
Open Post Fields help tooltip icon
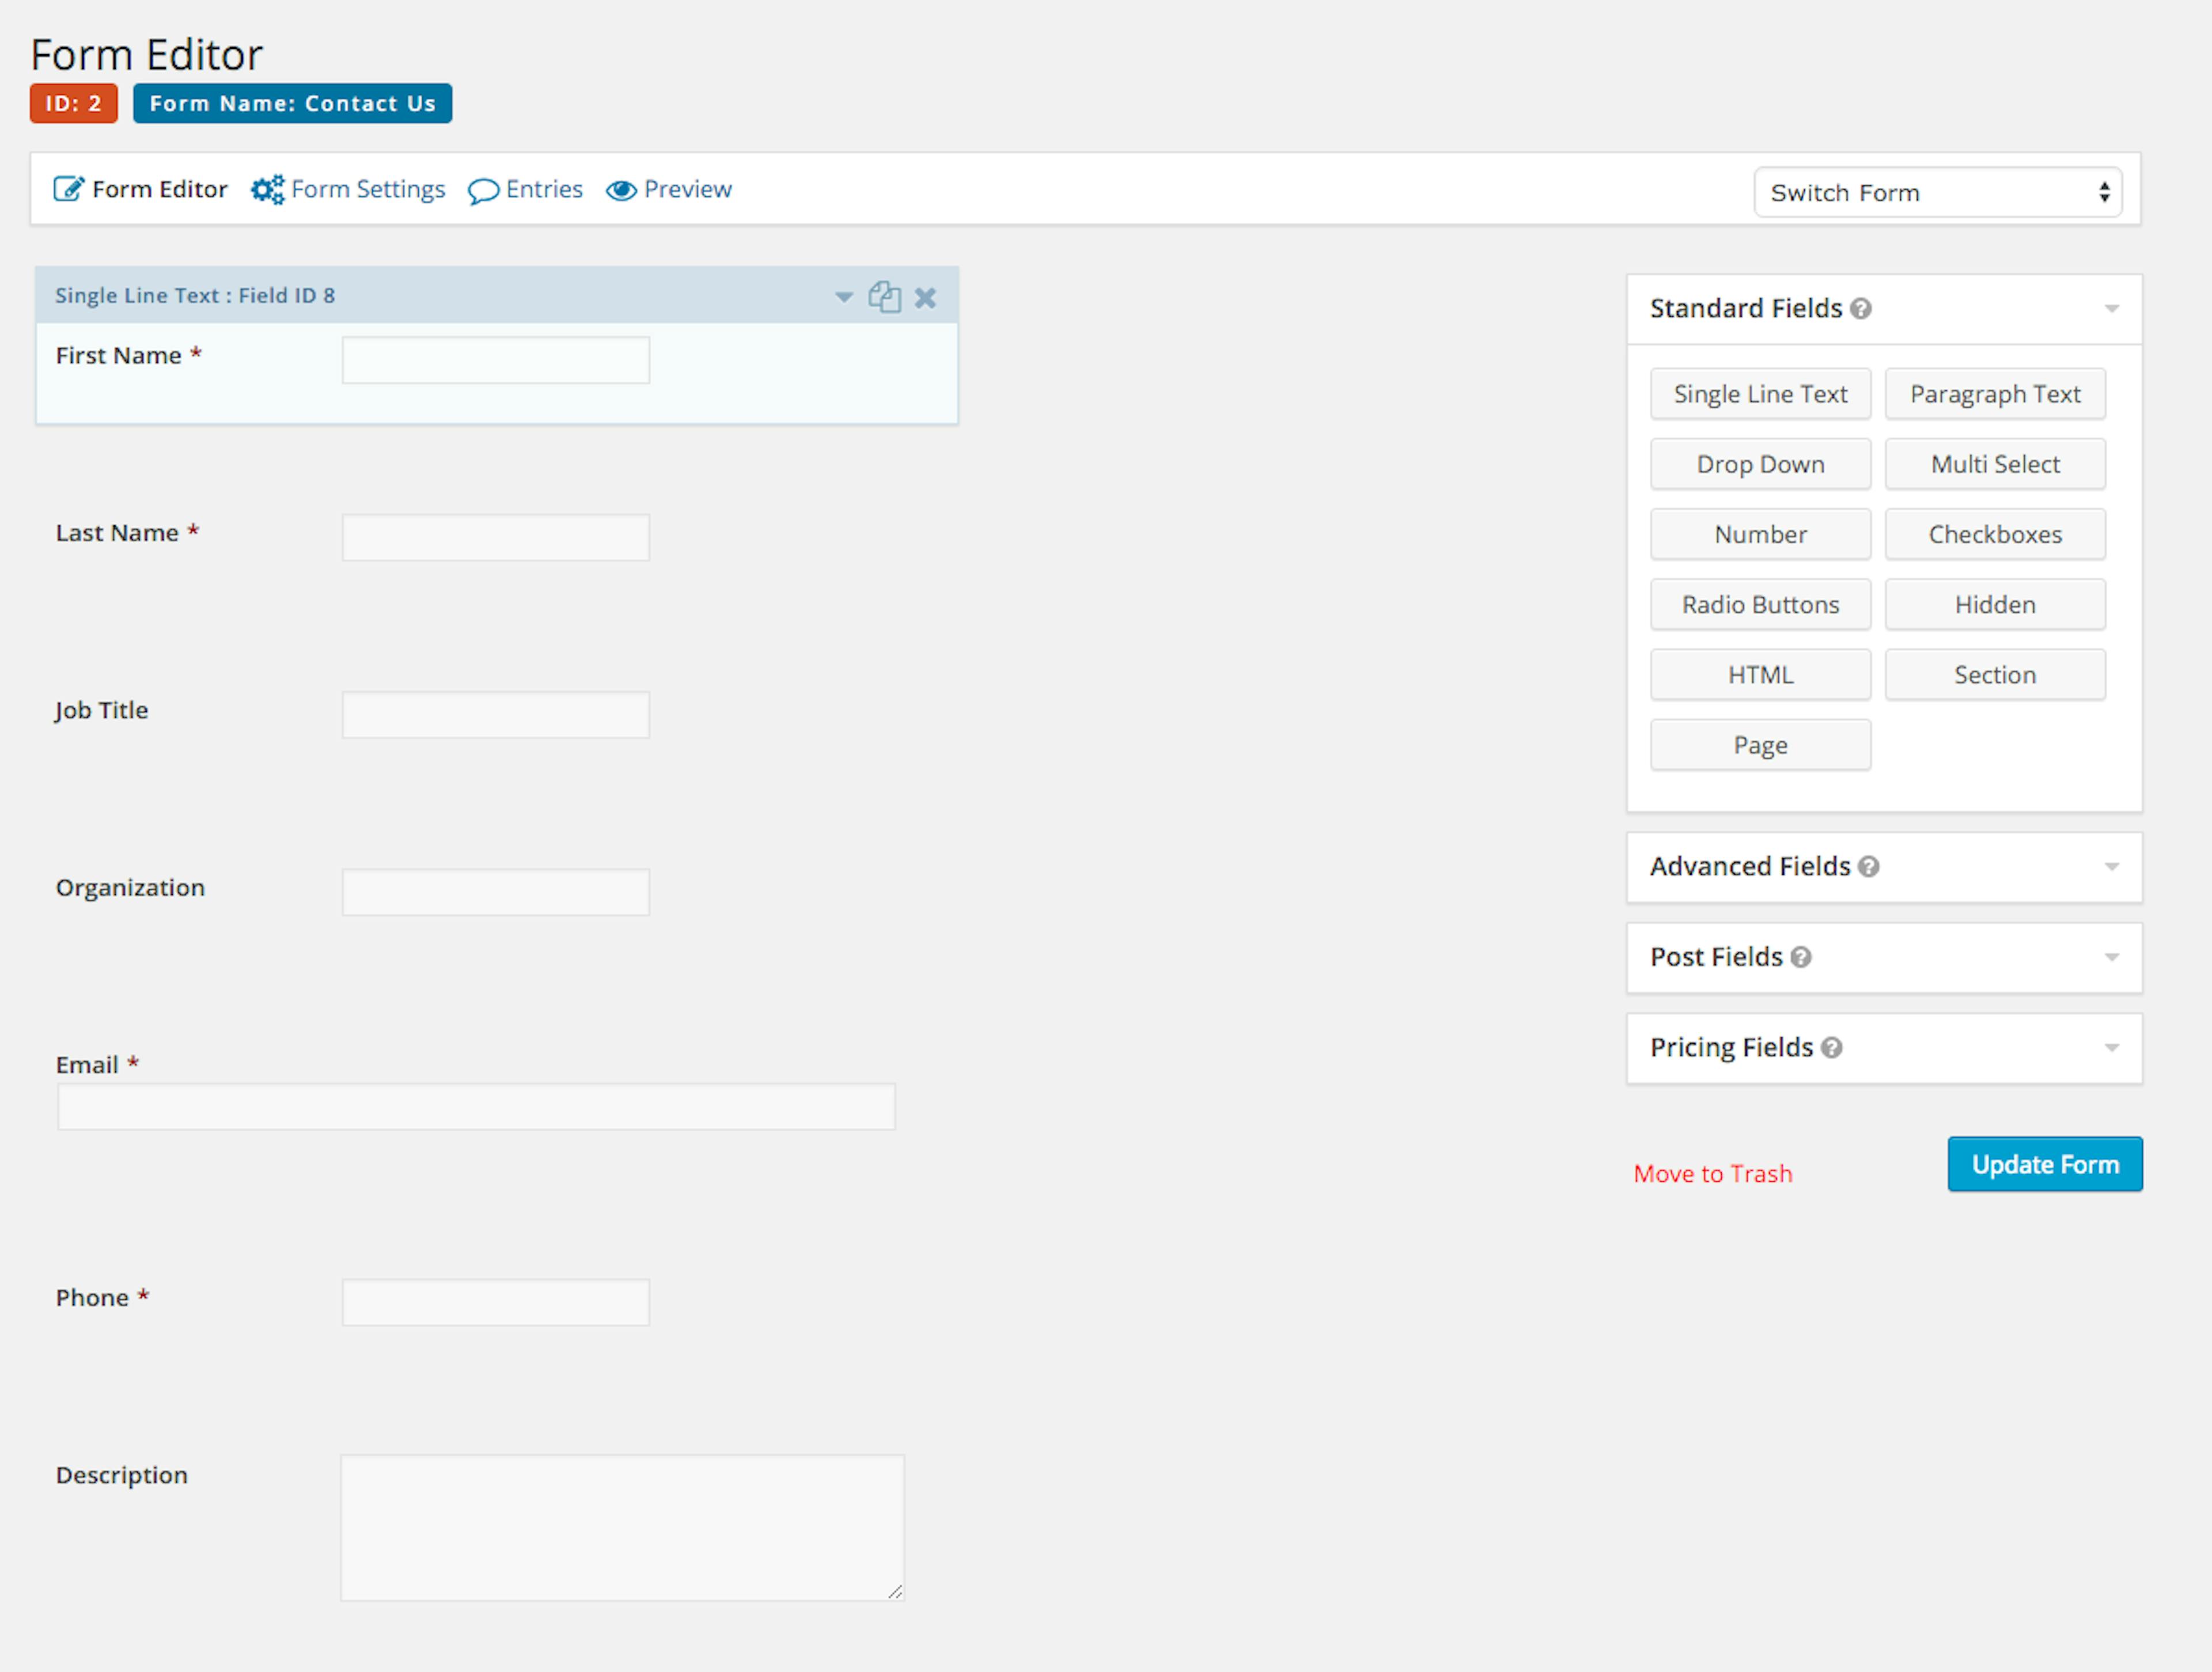pyautogui.click(x=1800, y=958)
